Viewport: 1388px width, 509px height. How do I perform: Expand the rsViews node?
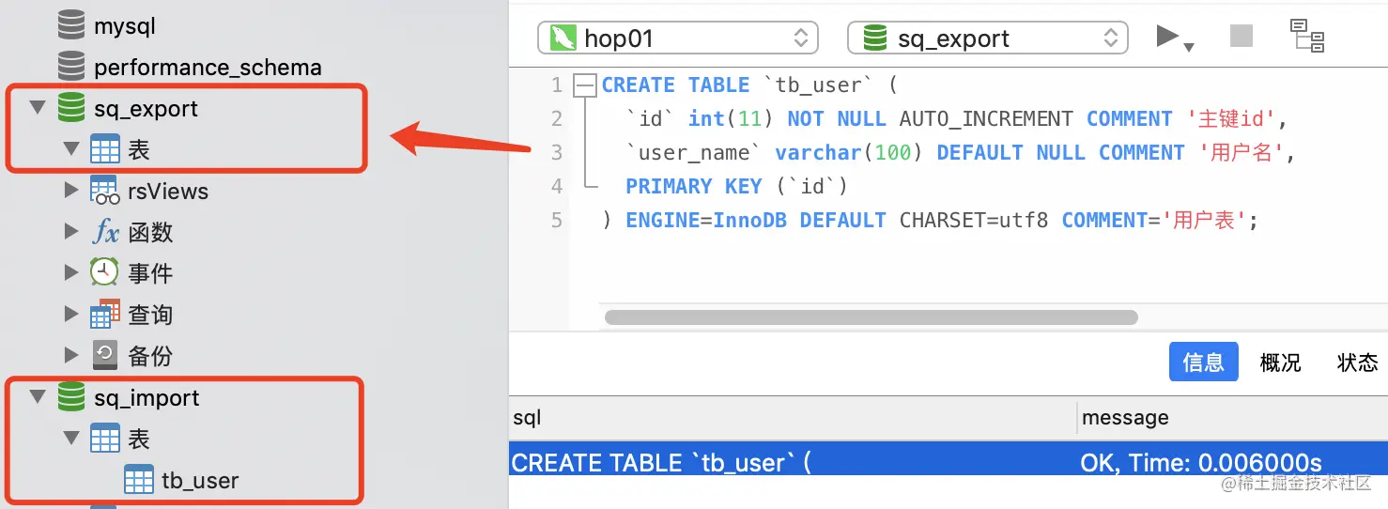(71, 191)
